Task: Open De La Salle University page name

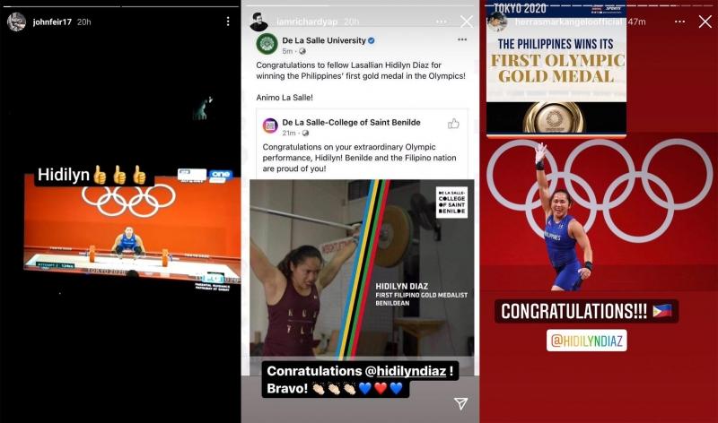Action: pyautogui.click(x=324, y=40)
